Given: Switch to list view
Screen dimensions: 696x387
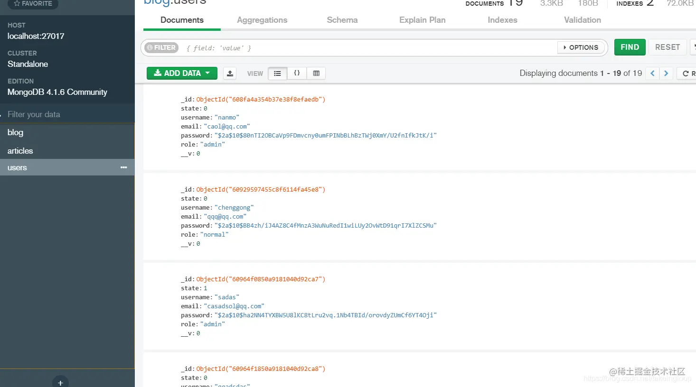Looking at the screenshot, I should tap(278, 74).
